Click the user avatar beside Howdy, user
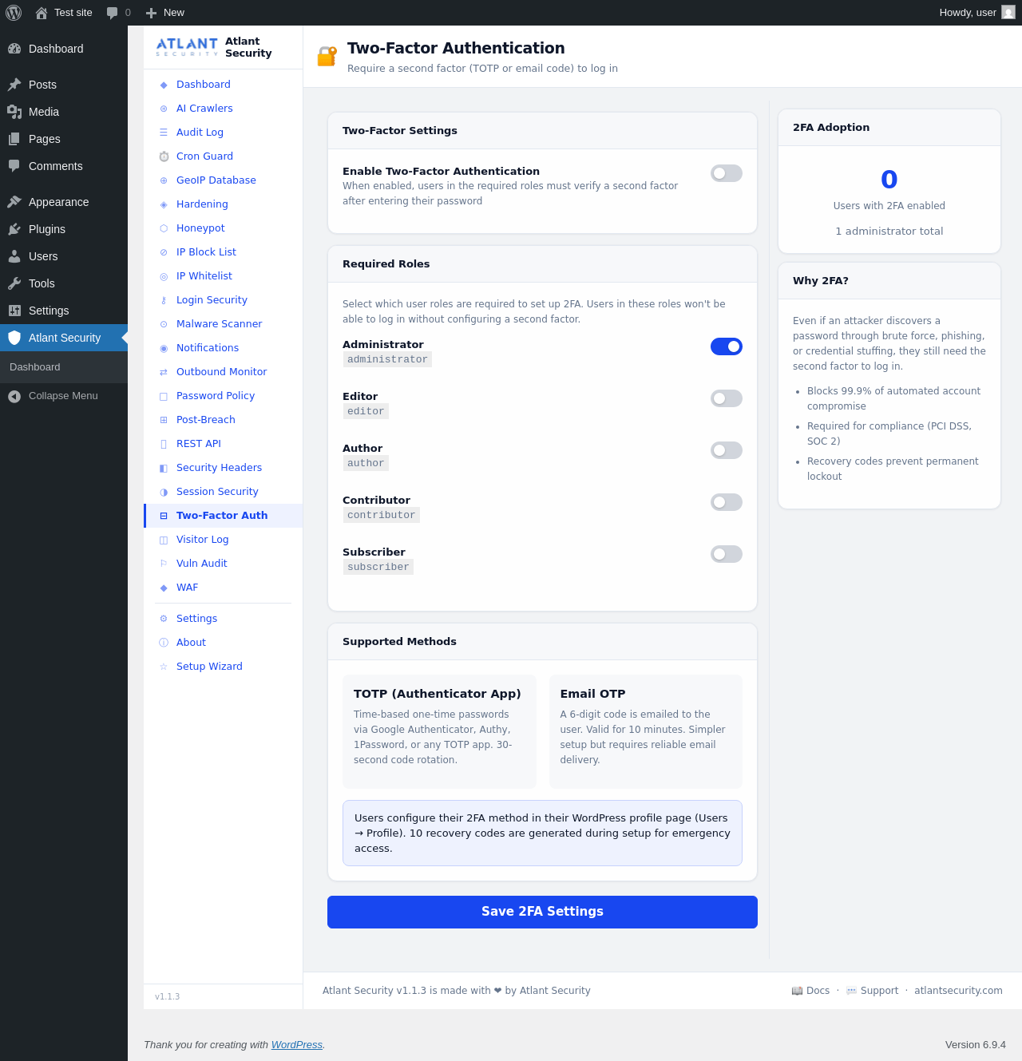Image resolution: width=1022 pixels, height=1061 pixels. (1008, 13)
